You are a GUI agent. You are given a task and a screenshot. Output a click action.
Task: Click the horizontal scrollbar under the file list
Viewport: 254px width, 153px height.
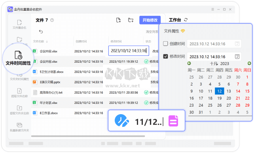pyautogui.click(x=88, y=136)
